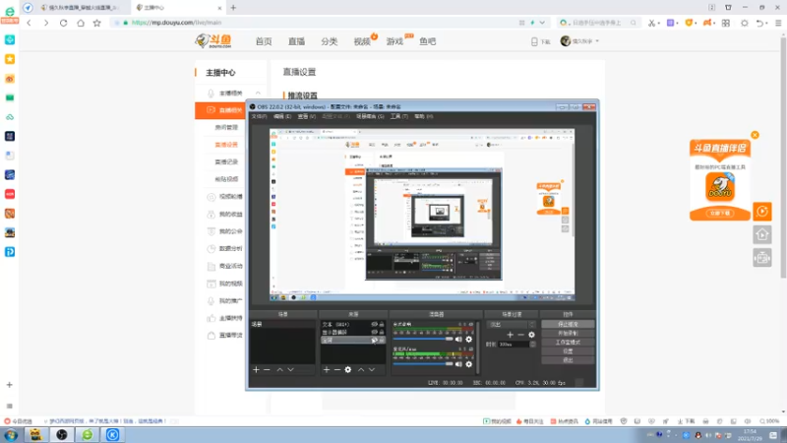Viewport: 787px width, 443px height.
Task: Remove scene transition with minus
Action: tap(521, 335)
